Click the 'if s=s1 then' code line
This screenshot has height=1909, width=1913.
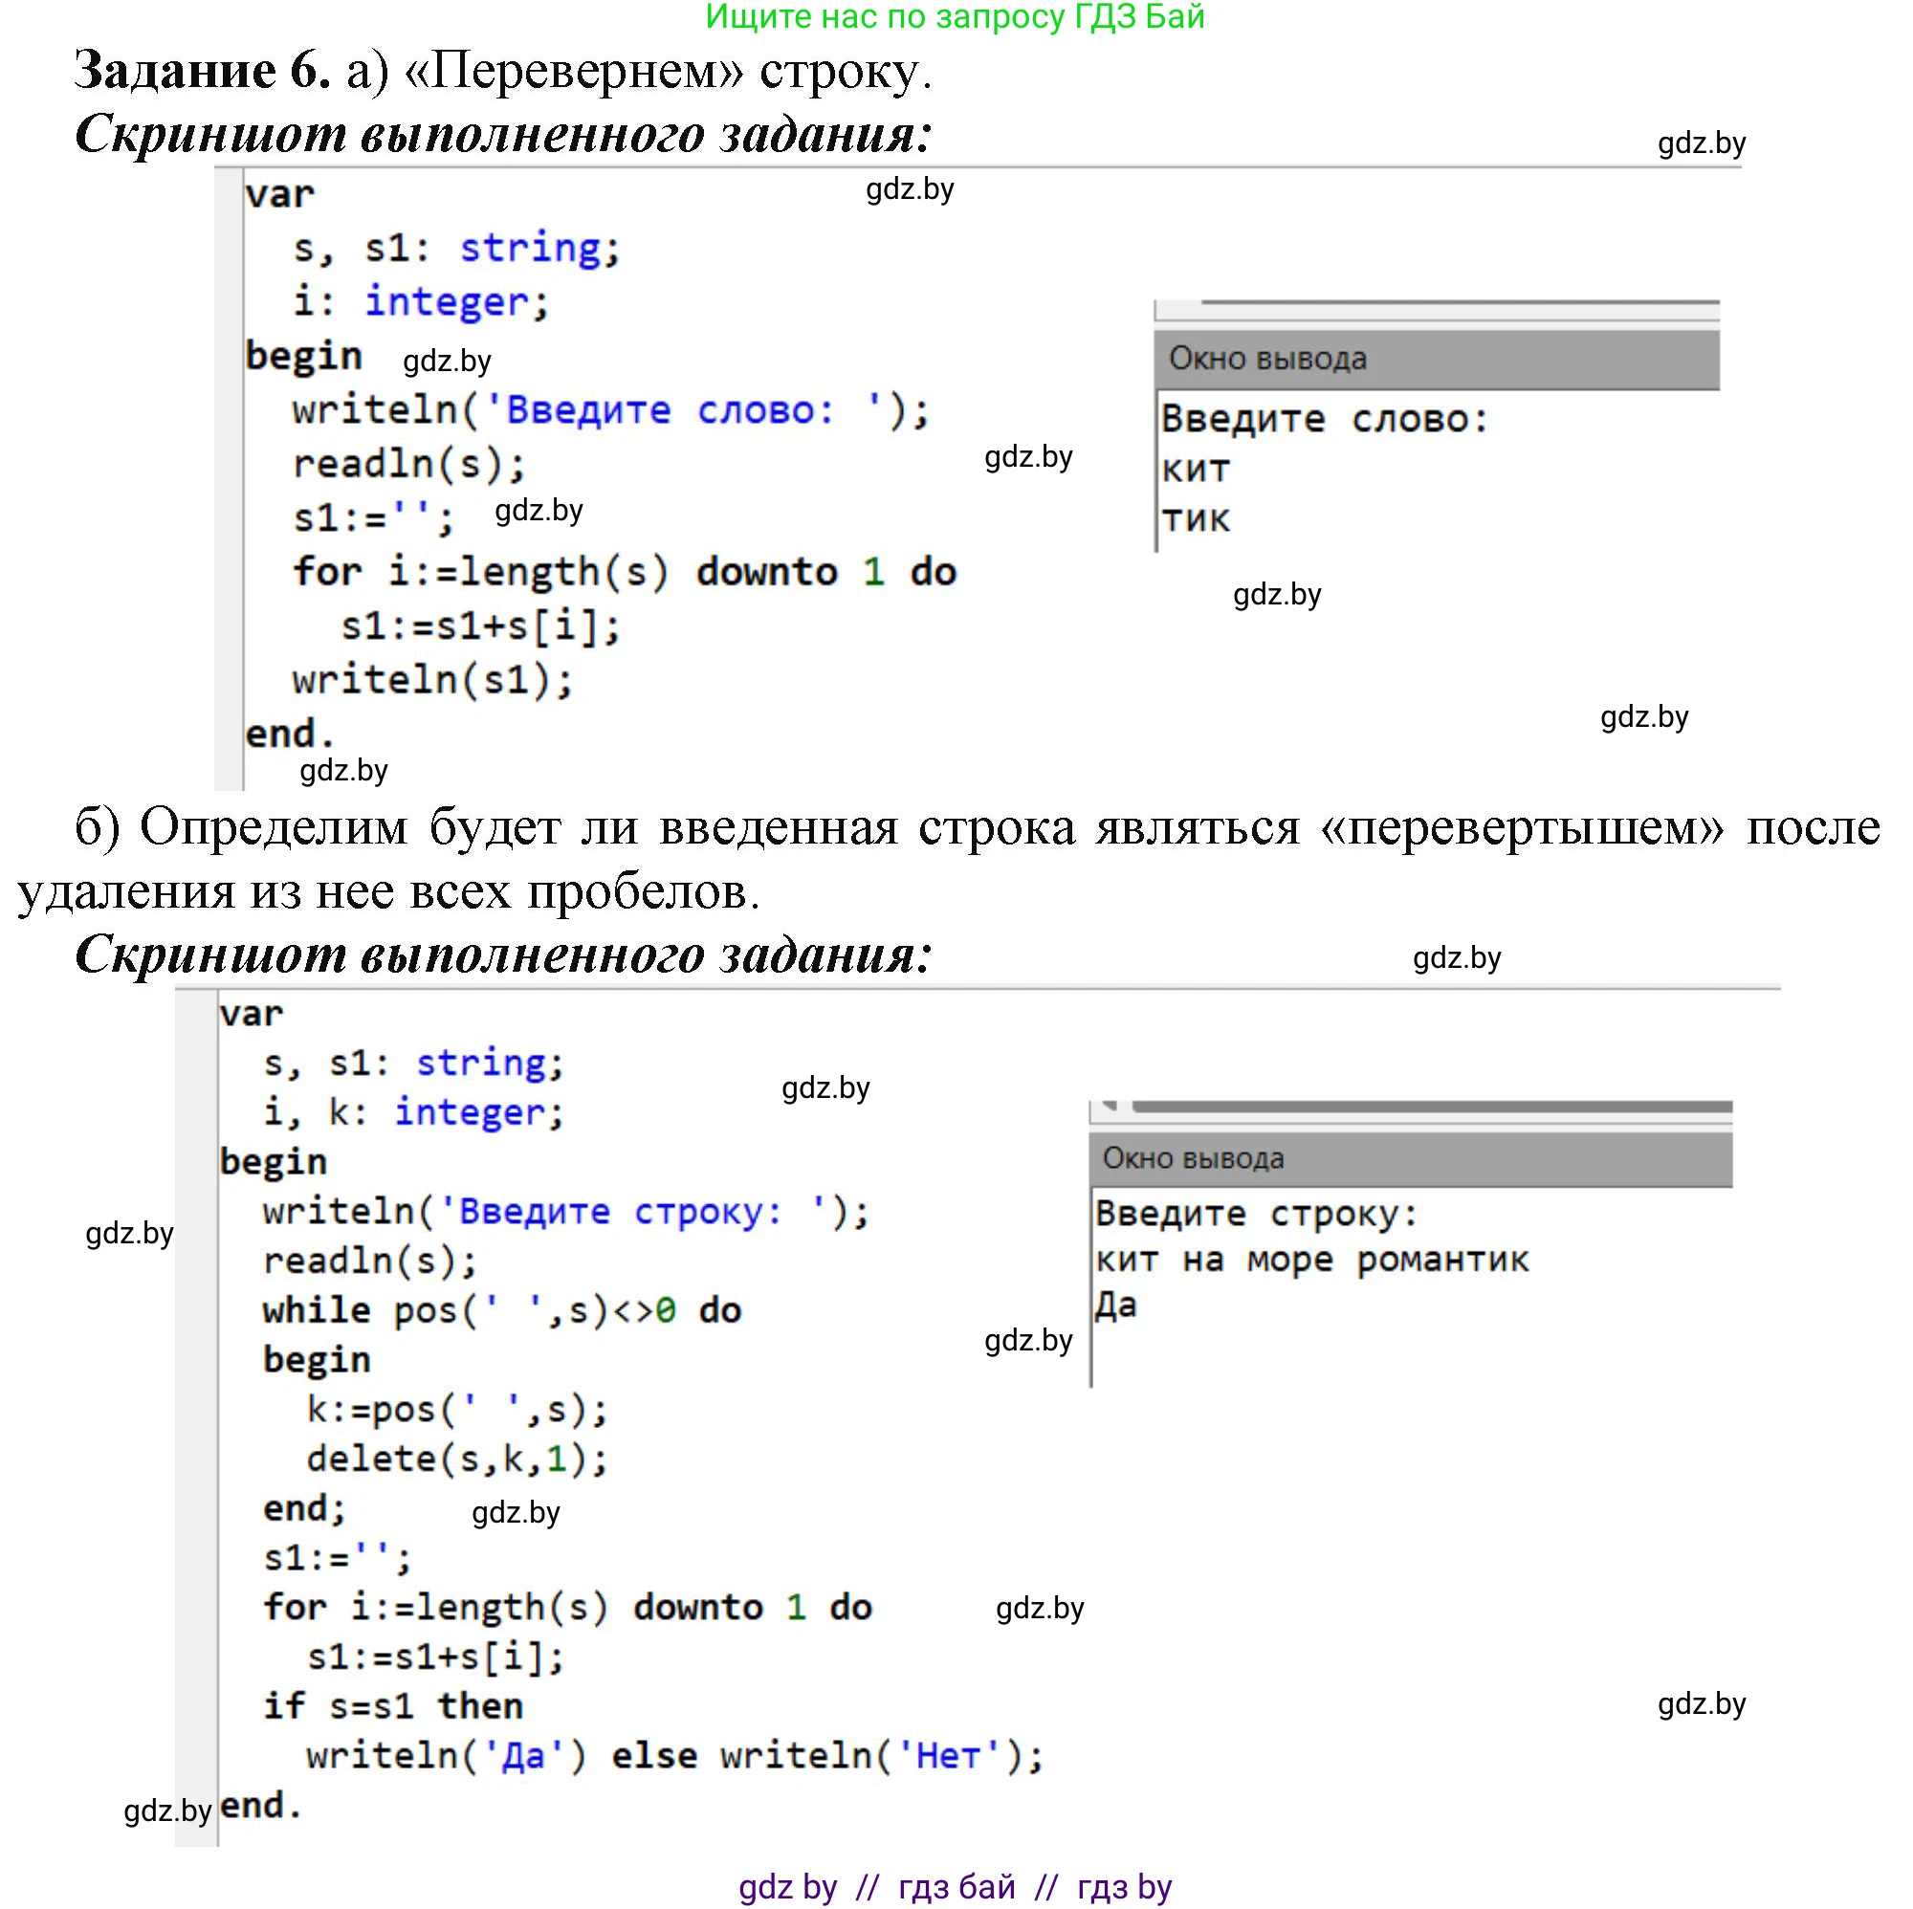392,1705
